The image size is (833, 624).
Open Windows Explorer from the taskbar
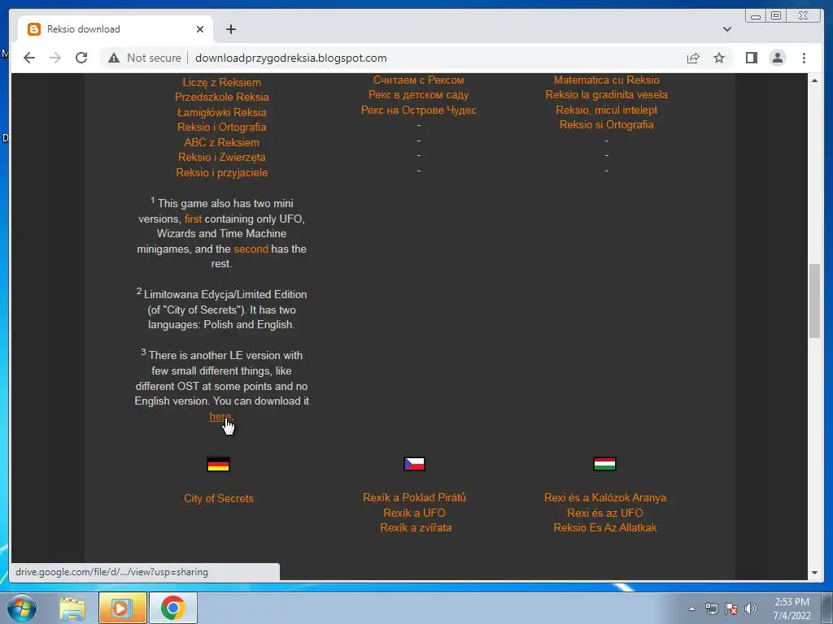(x=72, y=608)
